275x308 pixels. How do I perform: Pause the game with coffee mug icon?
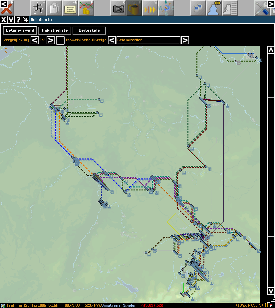click(134, 8)
